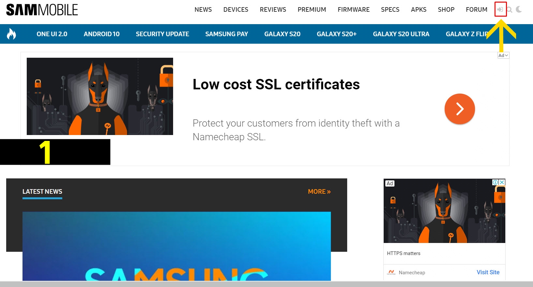The height and width of the screenshot is (287, 533).
Task: Open GALAXY S20 ULTRA topic
Action: point(401,34)
